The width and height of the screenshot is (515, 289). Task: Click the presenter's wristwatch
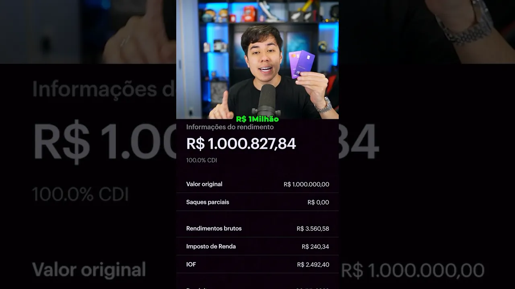(x=324, y=106)
